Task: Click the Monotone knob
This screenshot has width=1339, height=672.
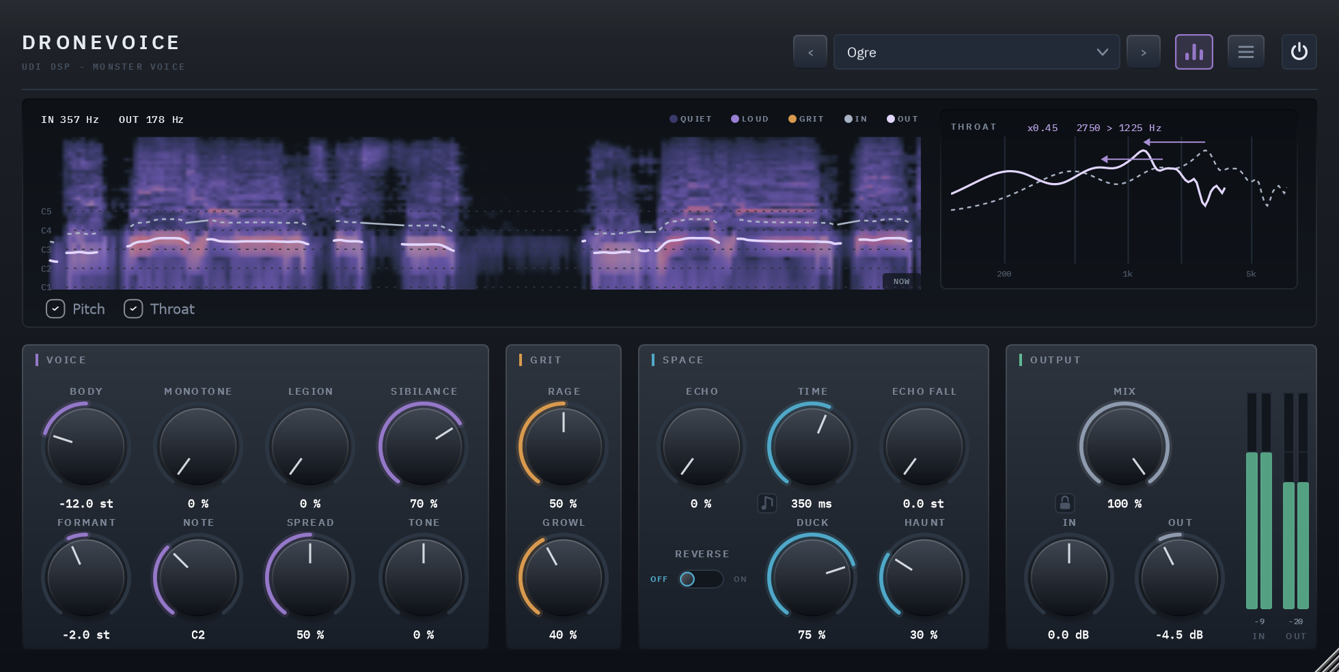Action: [198, 447]
